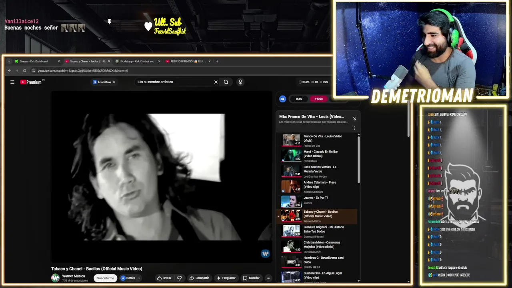Click the Guardar save button
The image size is (512, 288).
pyautogui.click(x=252, y=278)
